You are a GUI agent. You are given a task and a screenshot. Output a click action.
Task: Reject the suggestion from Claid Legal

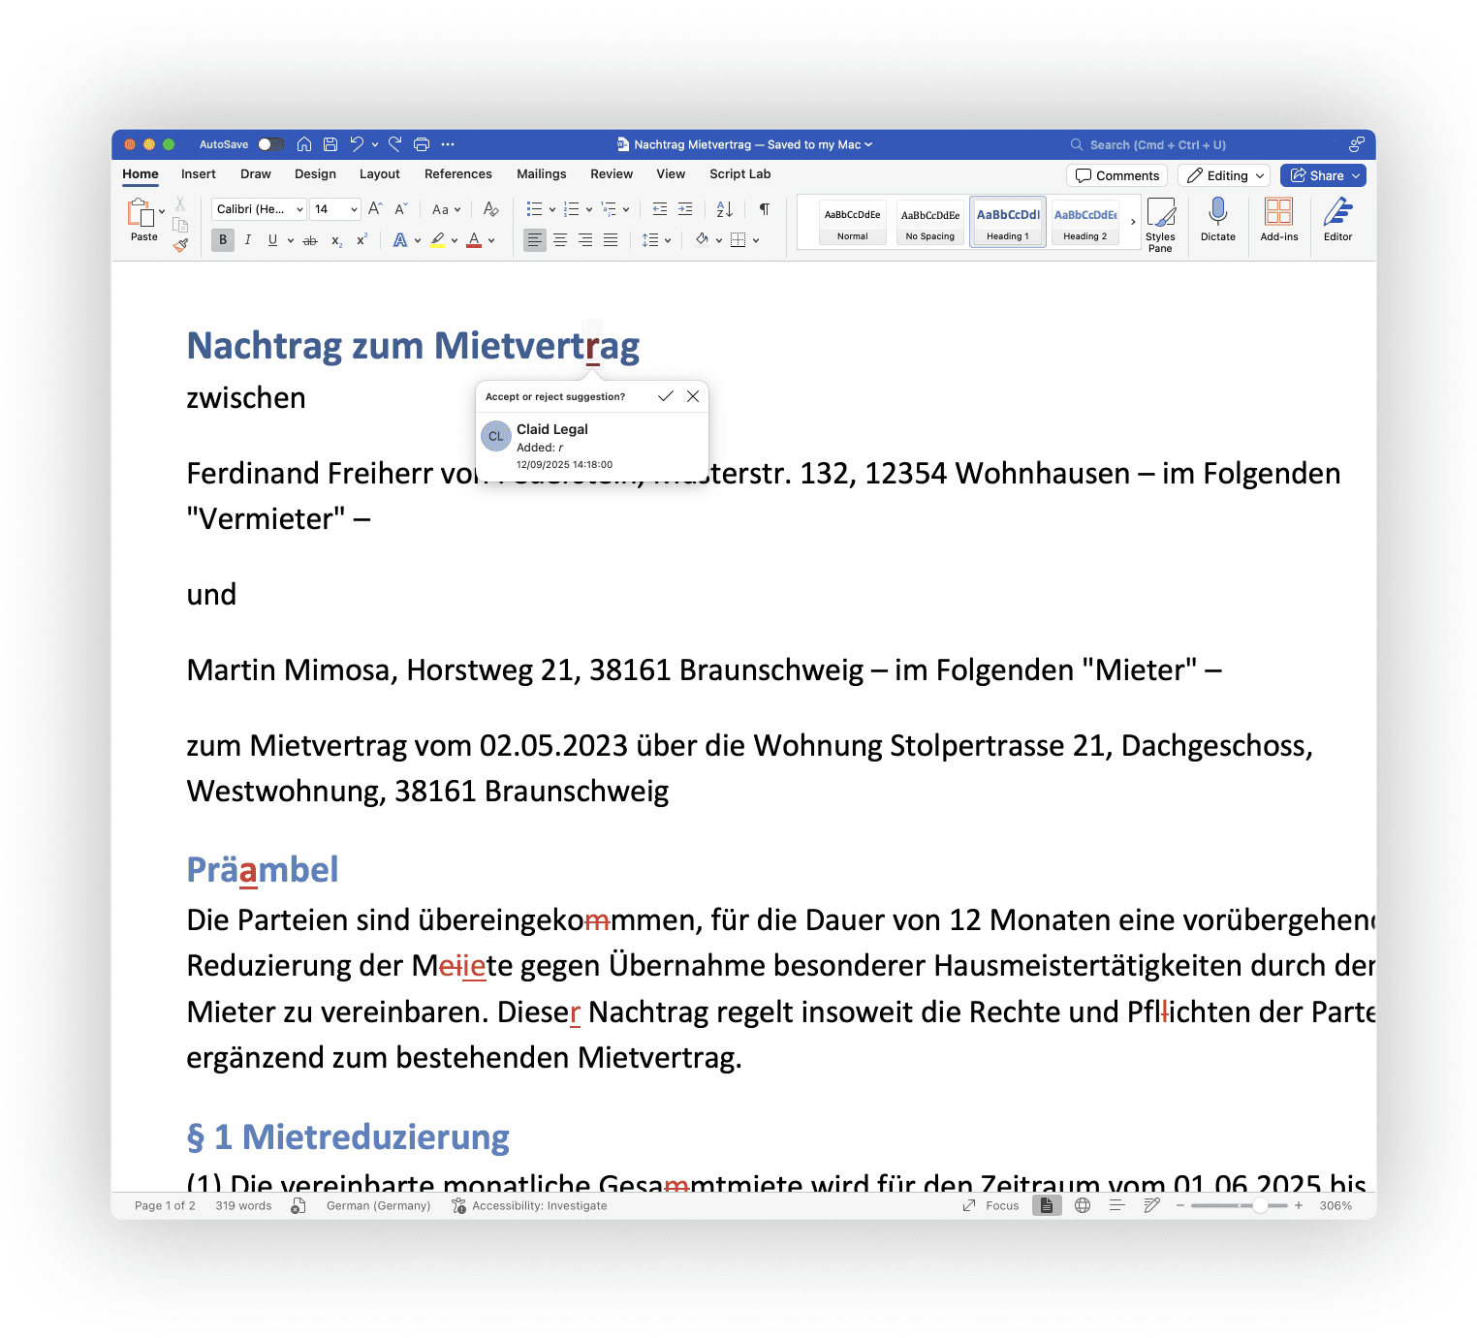693,396
